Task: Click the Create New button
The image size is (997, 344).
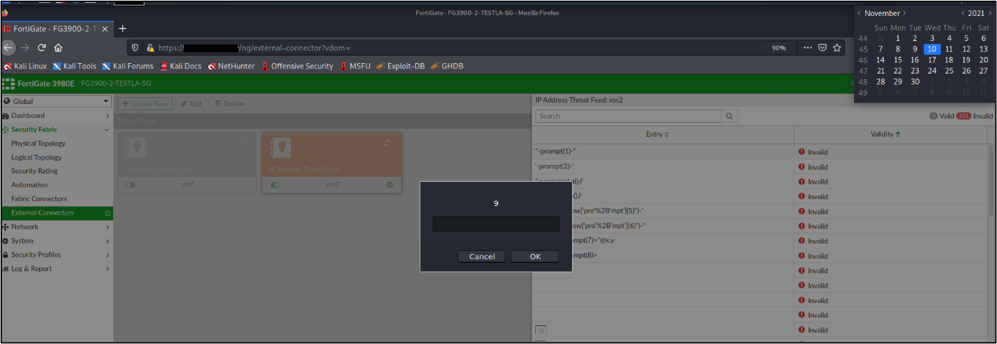Action: pos(145,103)
